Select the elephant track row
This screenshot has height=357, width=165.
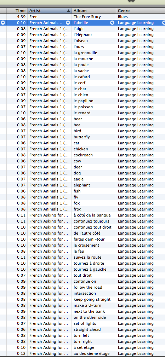point(82,185)
